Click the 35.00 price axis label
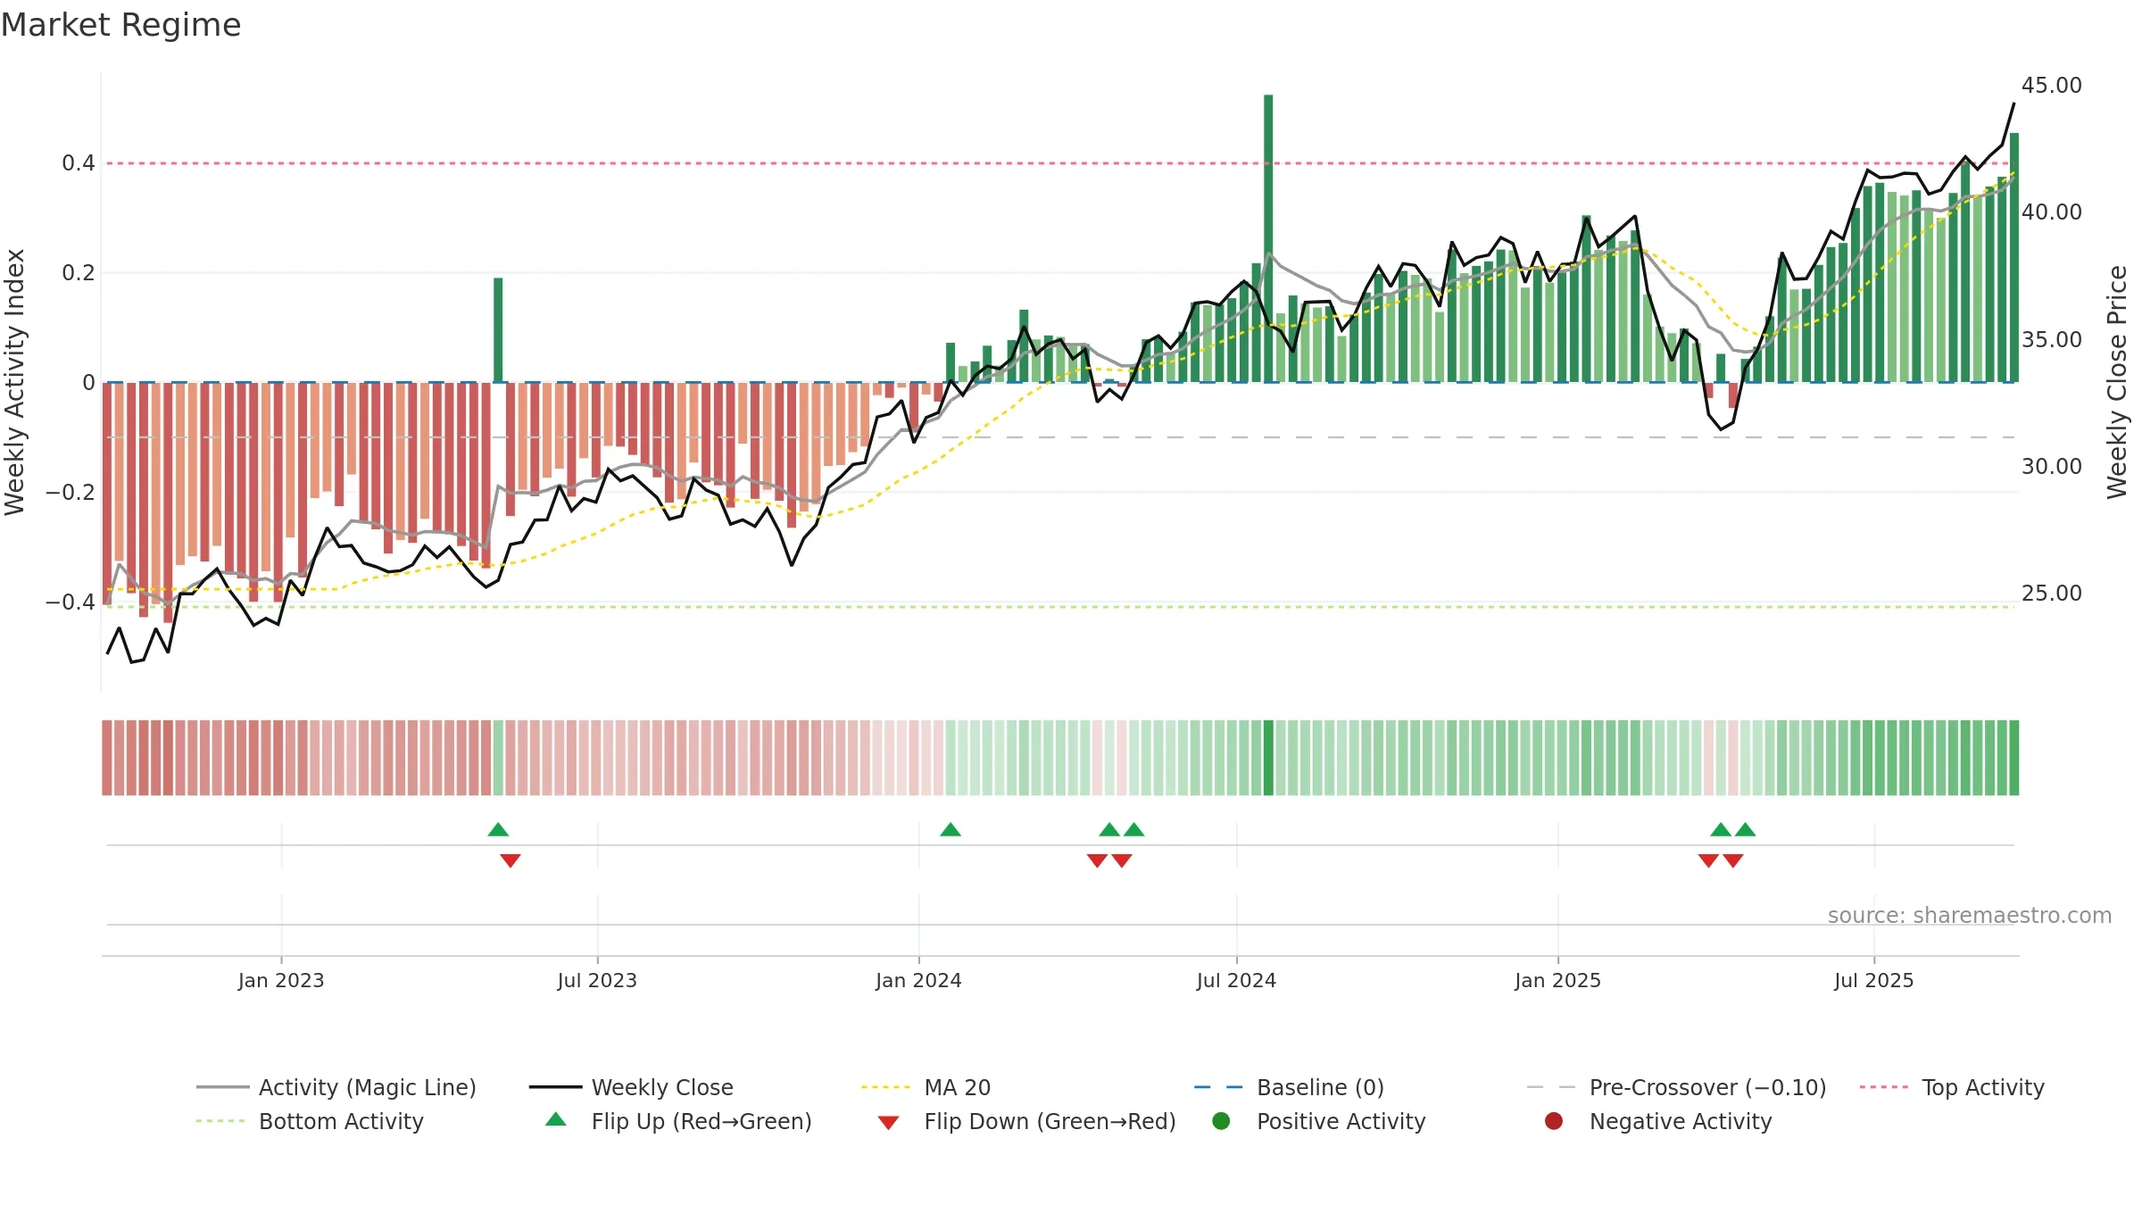The width and height of the screenshot is (2142, 1205). coord(2052,339)
